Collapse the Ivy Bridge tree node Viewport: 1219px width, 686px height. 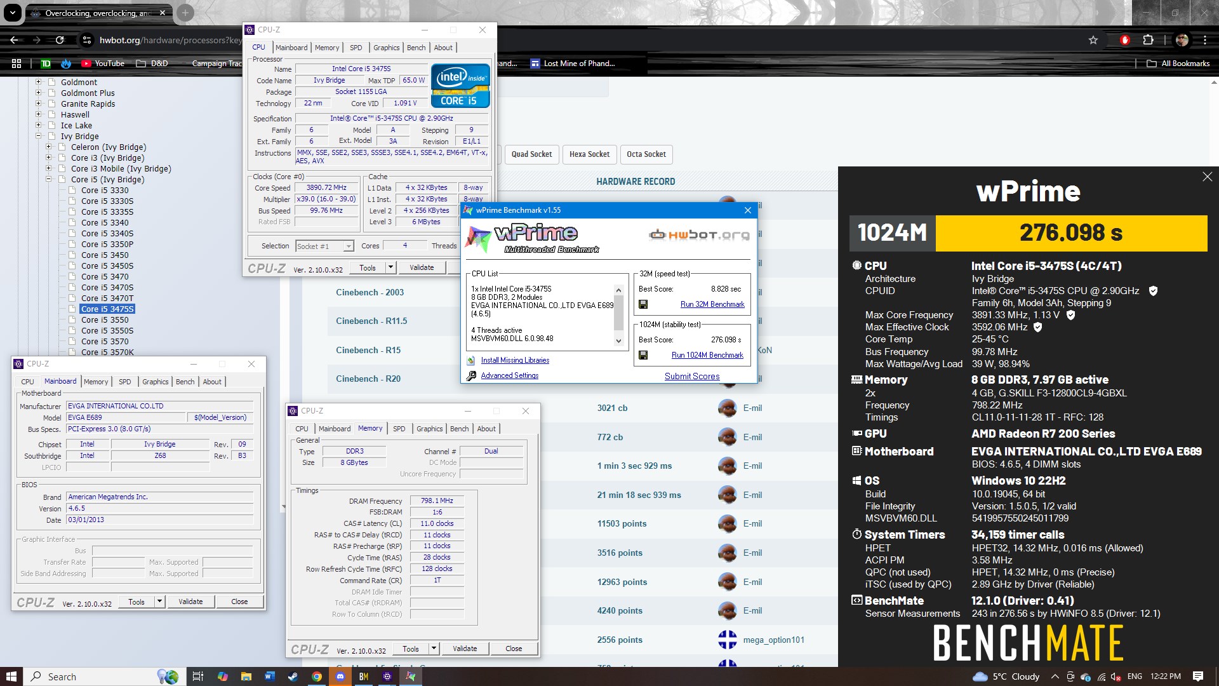point(38,136)
